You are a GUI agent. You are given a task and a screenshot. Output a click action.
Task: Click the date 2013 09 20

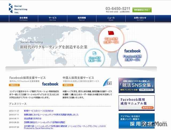pyautogui.click(x=14, y=122)
